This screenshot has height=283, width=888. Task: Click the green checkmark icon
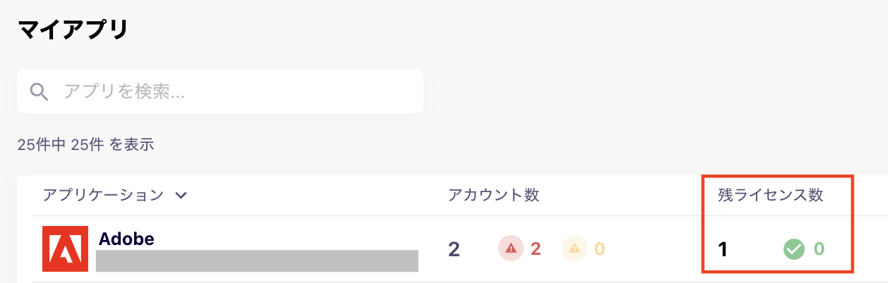tap(795, 249)
